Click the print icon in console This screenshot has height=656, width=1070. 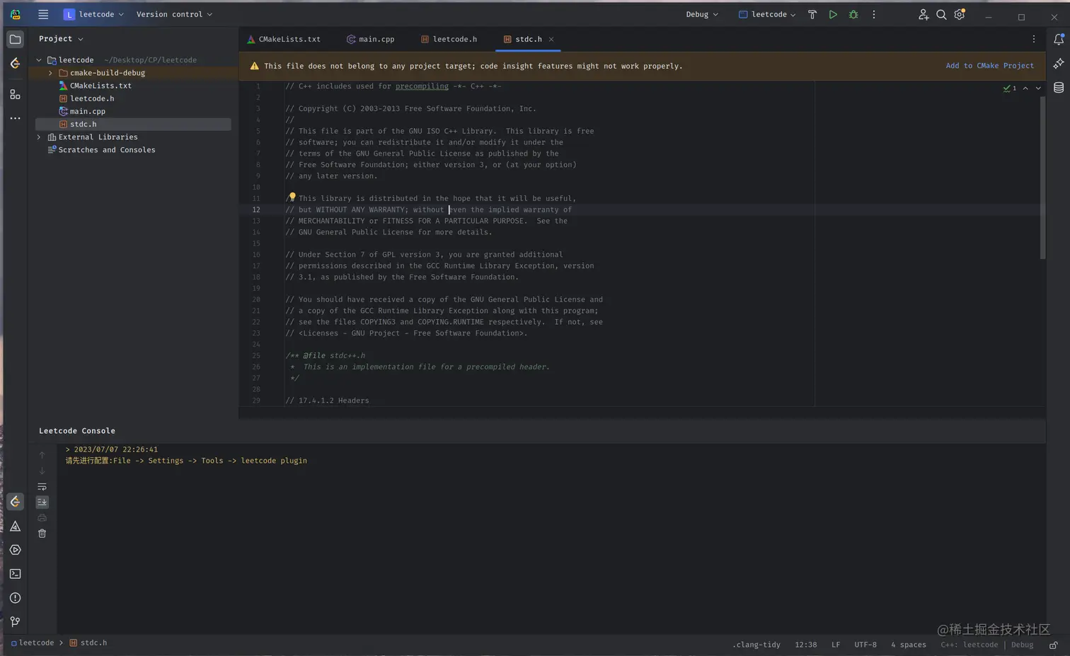tap(42, 517)
